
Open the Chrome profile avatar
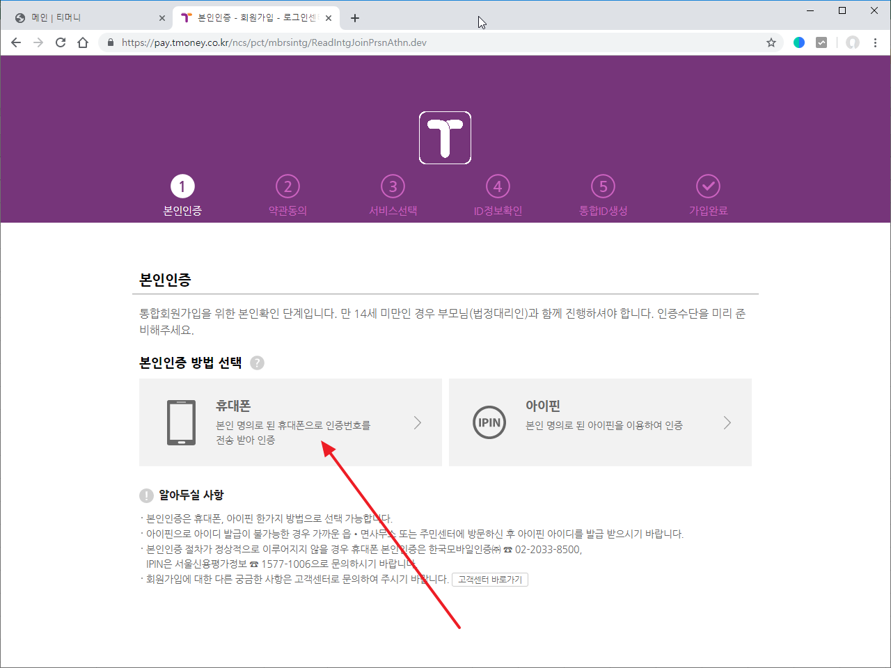tap(853, 42)
